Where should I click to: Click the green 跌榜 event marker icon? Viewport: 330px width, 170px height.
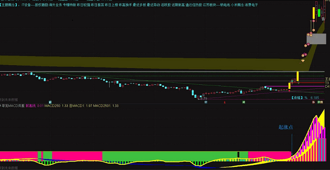click(x=320, y=102)
